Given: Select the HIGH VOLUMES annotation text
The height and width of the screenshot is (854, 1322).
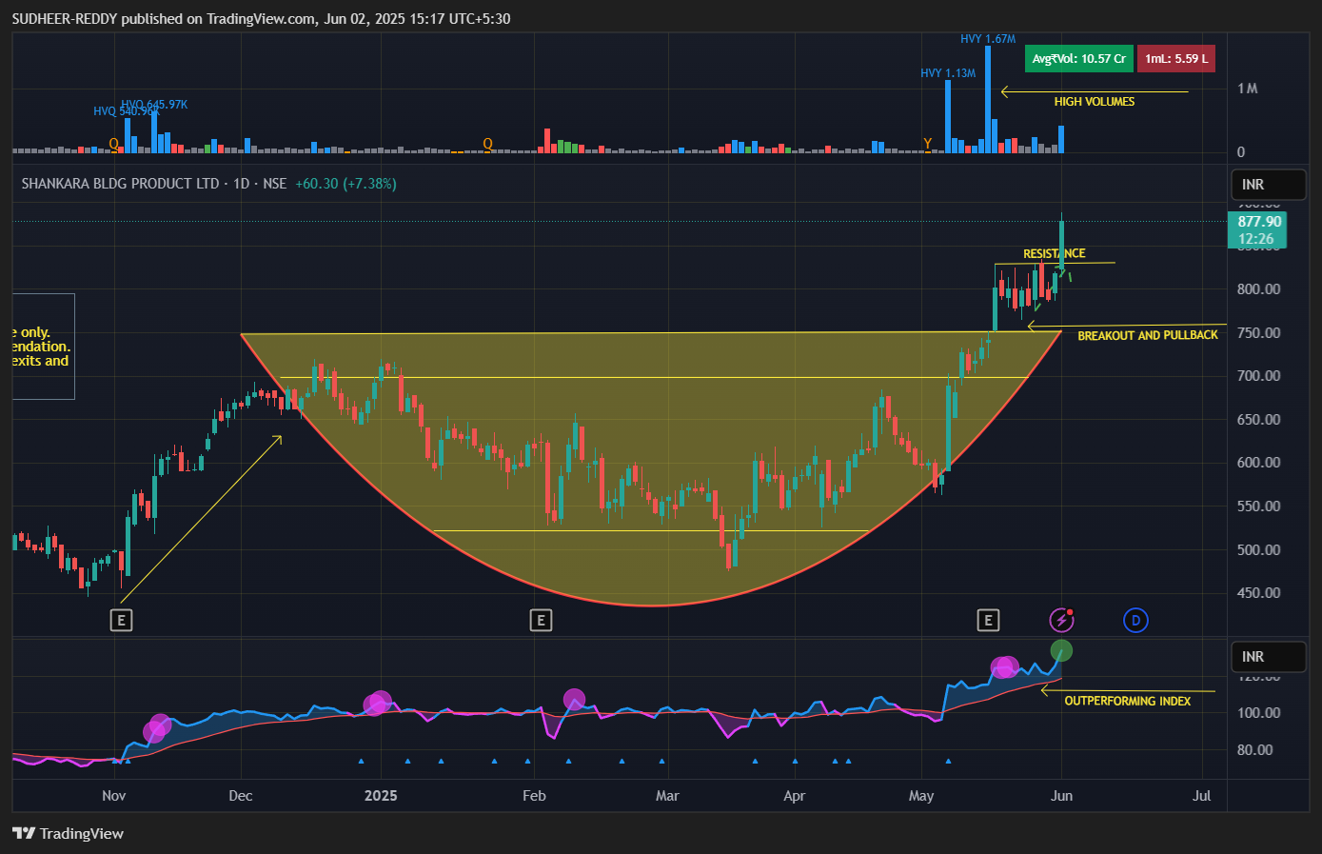Looking at the screenshot, I should coord(1095,102).
